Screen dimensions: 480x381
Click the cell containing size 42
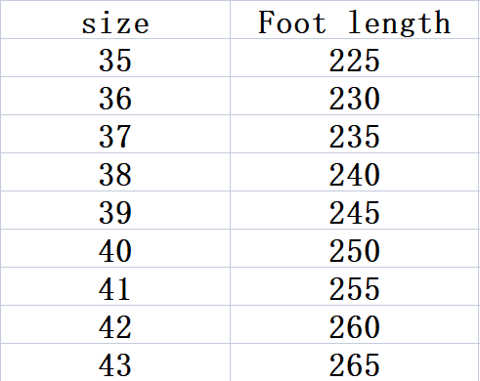[x=115, y=324]
